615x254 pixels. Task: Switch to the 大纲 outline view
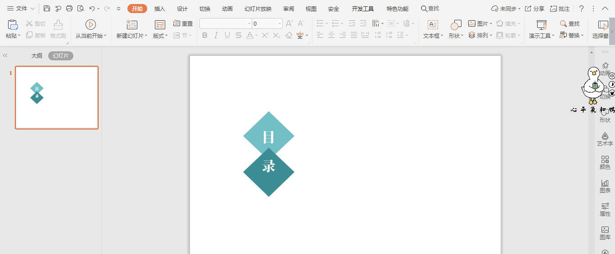36,56
